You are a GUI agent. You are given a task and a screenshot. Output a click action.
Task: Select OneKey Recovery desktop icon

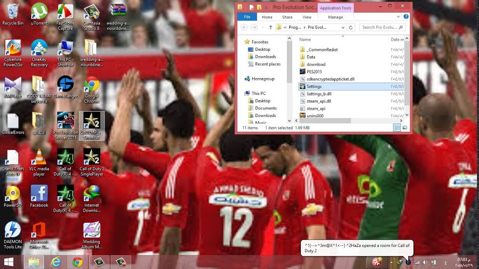[39, 53]
